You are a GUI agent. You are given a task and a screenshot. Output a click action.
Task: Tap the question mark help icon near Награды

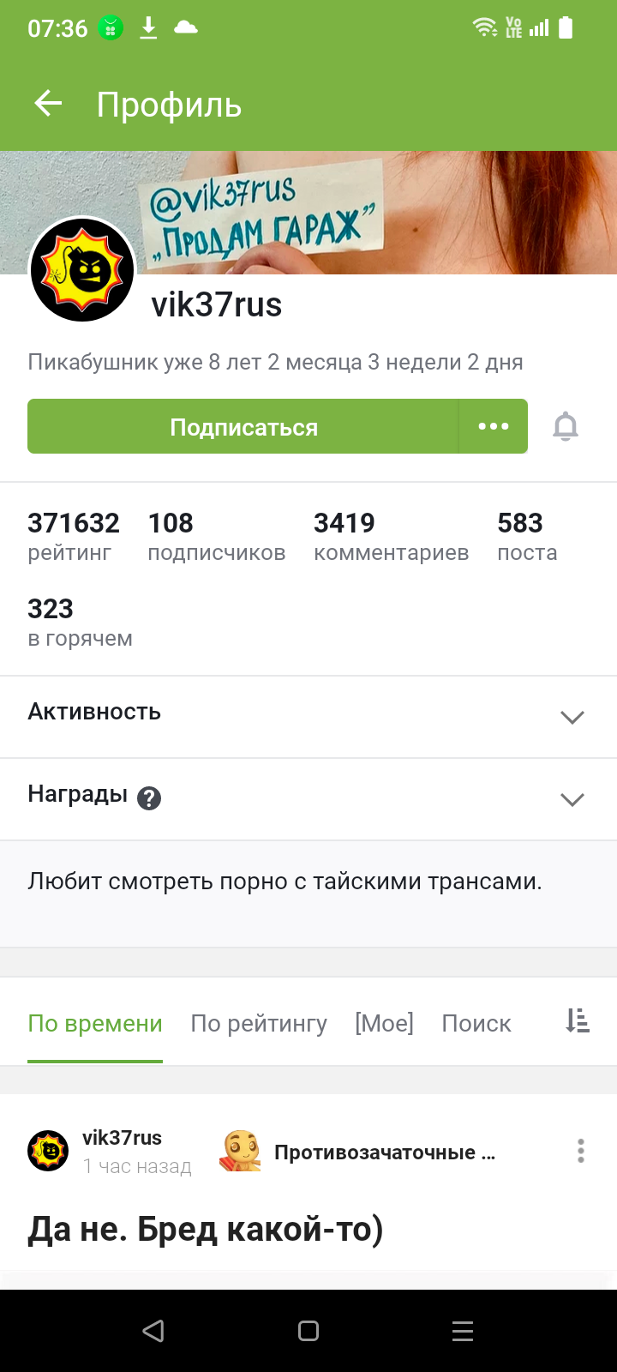pyautogui.click(x=149, y=798)
